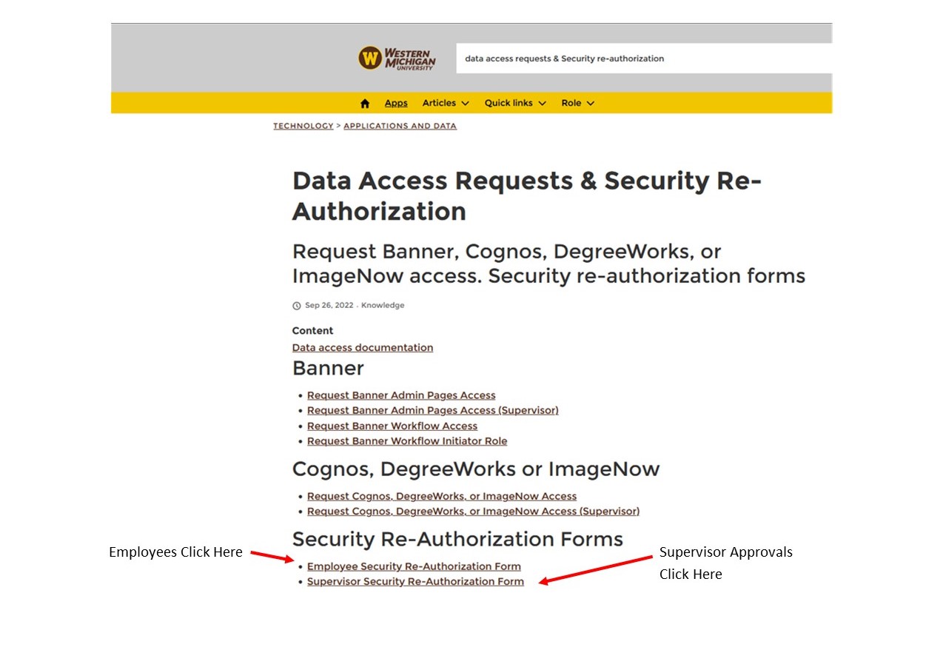
Task: Expand the Quick links dropdown
Action: [x=515, y=104]
